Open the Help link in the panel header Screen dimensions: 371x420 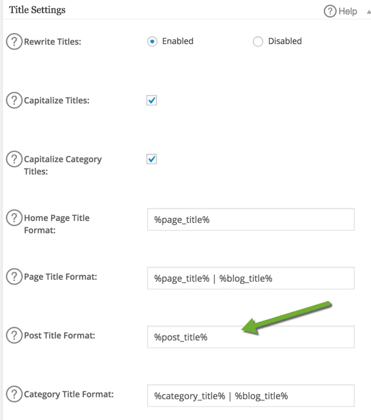(x=348, y=11)
